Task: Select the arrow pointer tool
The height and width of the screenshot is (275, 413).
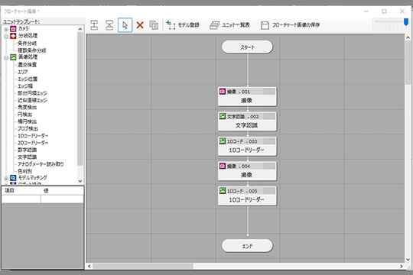Action: 125,25
